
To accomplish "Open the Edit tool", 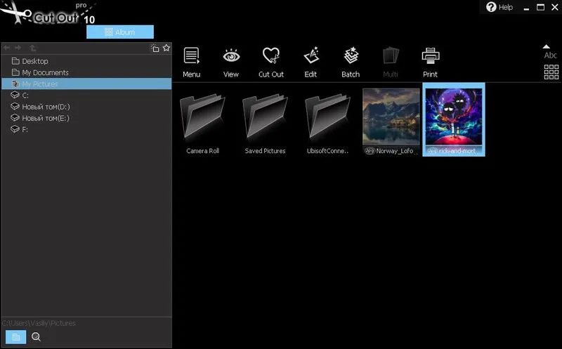I will (x=311, y=62).
